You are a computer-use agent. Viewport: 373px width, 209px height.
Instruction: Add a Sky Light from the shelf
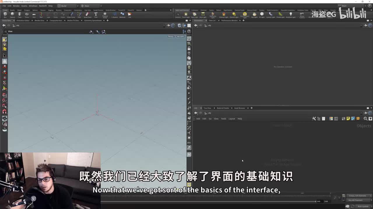(254, 15)
